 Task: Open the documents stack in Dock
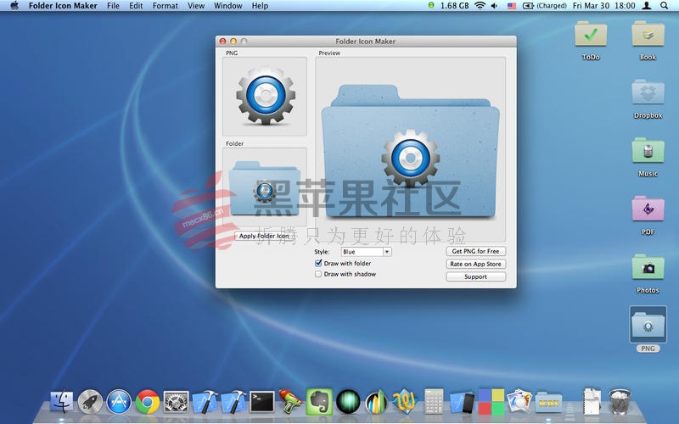[592, 401]
